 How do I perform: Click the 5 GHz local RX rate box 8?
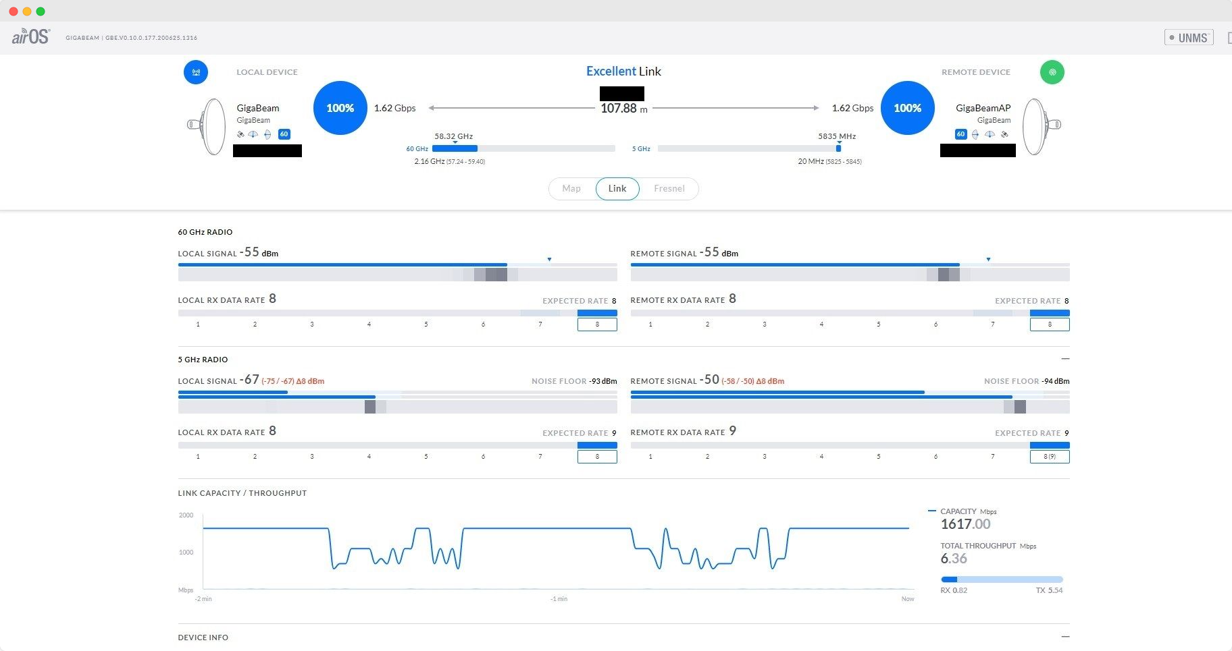click(x=597, y=457)
